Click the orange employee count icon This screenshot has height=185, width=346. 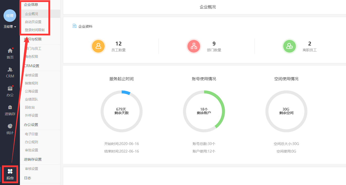click(x=98, y=46)
